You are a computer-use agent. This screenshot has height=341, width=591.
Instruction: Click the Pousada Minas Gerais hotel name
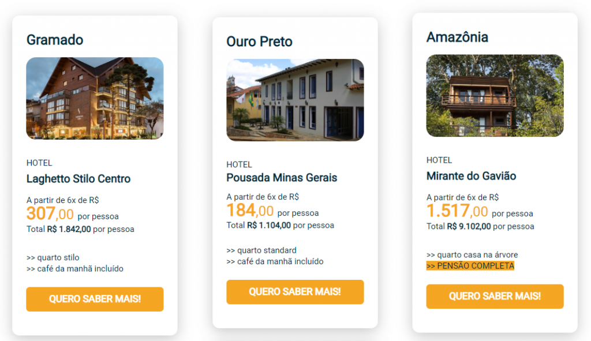click(282, 177)
